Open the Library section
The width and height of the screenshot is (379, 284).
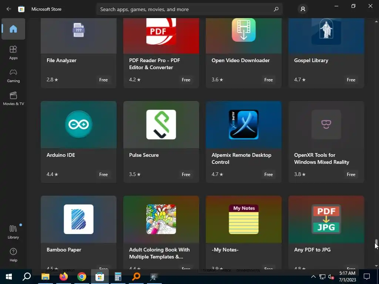click(13, 232)
